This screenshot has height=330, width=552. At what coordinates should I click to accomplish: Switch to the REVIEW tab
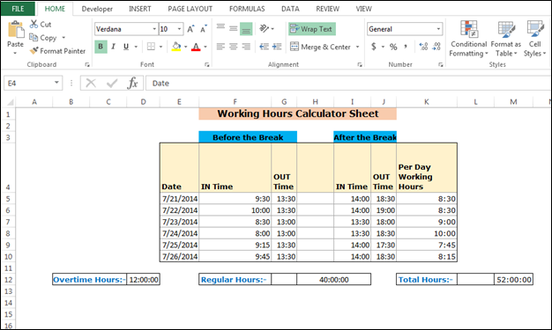pyautogui.click(x=327, y=9)
